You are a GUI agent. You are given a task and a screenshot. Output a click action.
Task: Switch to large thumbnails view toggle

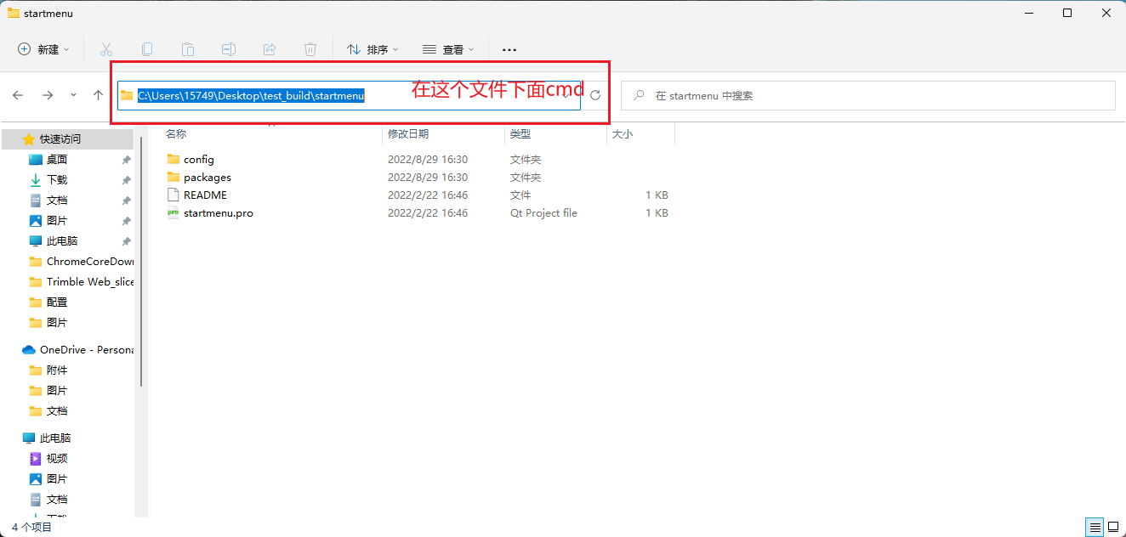coord(1113,527)
